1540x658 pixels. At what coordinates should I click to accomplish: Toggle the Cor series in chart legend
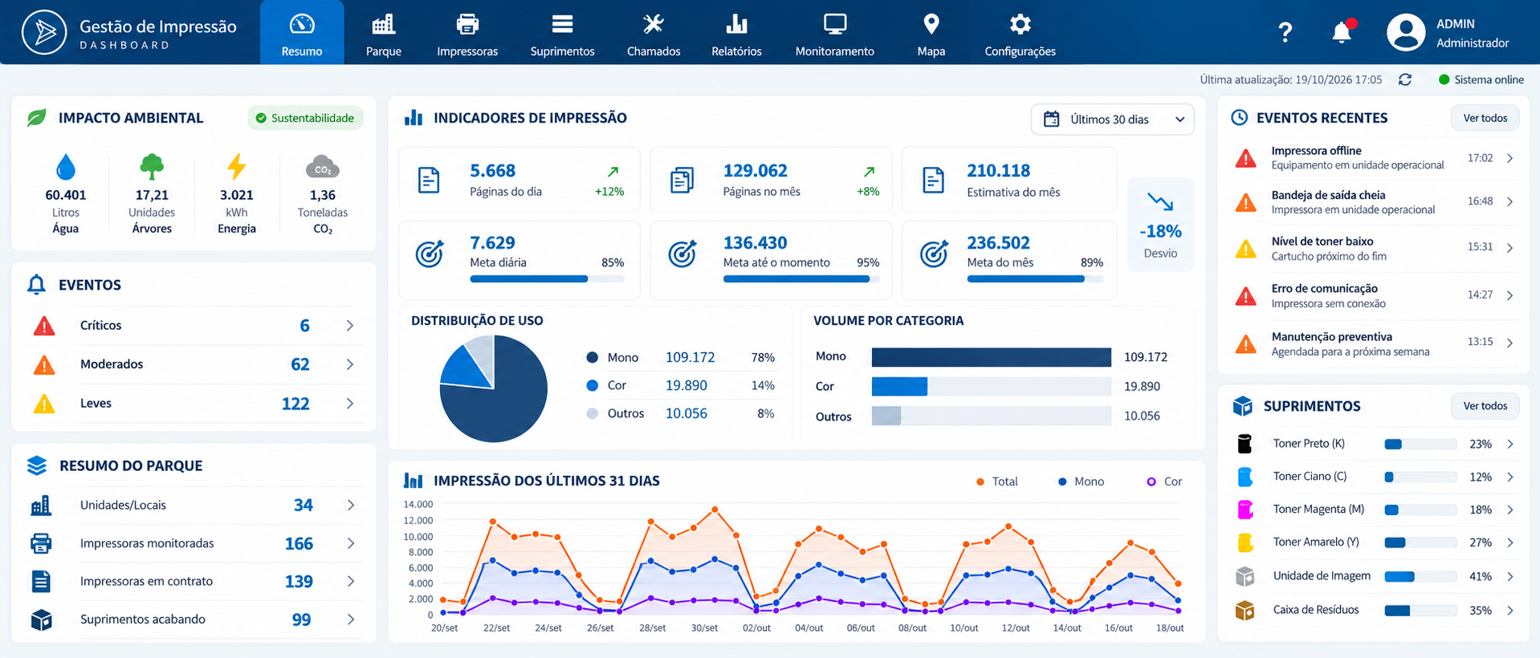point(1164,481)
